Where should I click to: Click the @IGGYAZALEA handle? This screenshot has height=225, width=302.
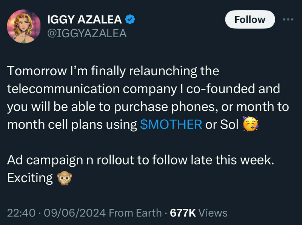click(86, 33)
